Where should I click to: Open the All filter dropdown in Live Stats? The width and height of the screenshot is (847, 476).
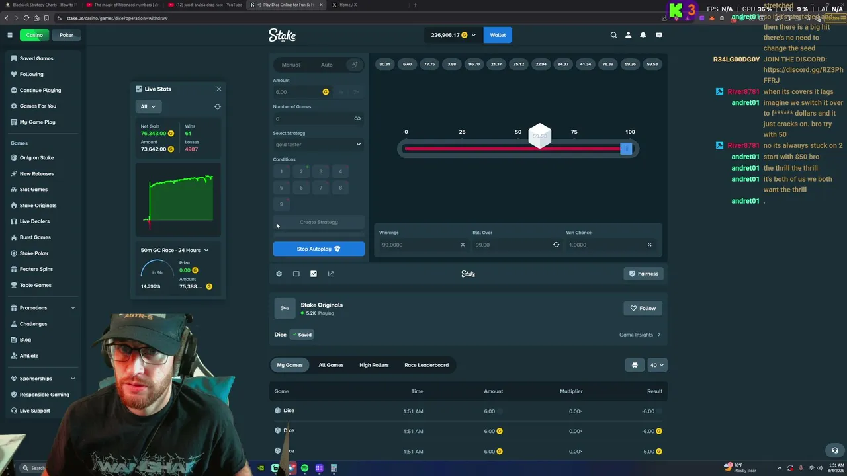coord(148,106)
